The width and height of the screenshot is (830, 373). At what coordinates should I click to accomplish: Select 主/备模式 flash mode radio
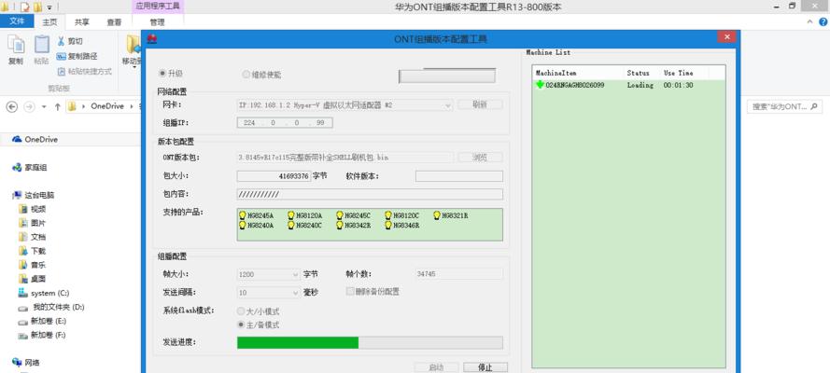click(x=242, y=325)
